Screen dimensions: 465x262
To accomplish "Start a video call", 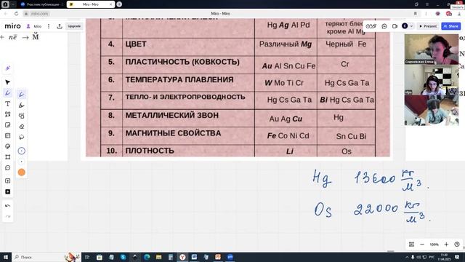I will [x=395, y=26].
